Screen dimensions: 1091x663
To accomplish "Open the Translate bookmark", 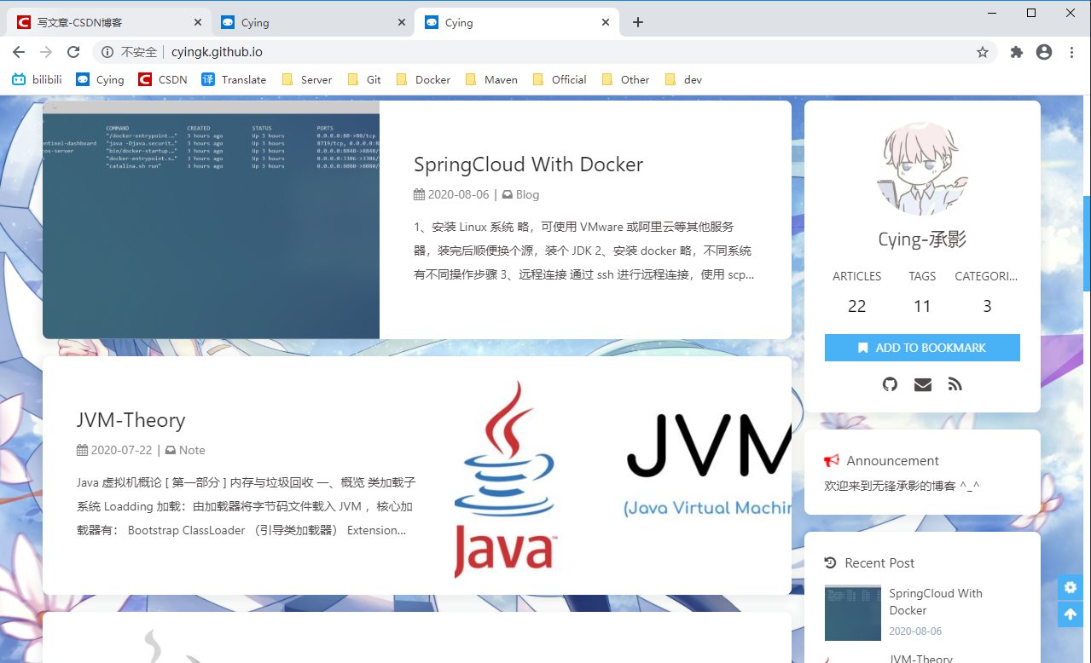I will (234, 79).
